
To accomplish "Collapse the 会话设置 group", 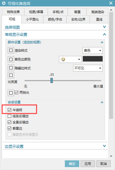I will pyautogui.click(x=102, y=102).
